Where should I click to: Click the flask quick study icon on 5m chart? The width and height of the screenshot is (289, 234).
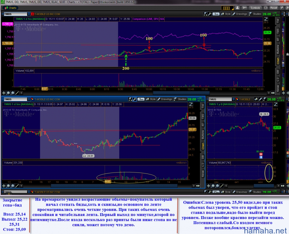(130, 99)
